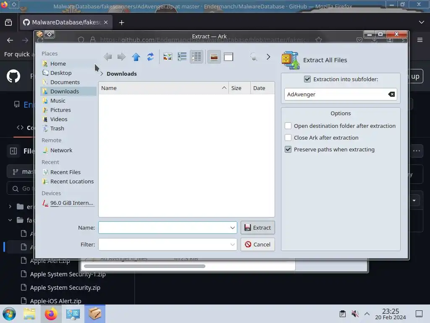The width and height of the screenshot is (430, 323).
Task: Select Downloads in the Places list
Action: click(x=68, y=91)
